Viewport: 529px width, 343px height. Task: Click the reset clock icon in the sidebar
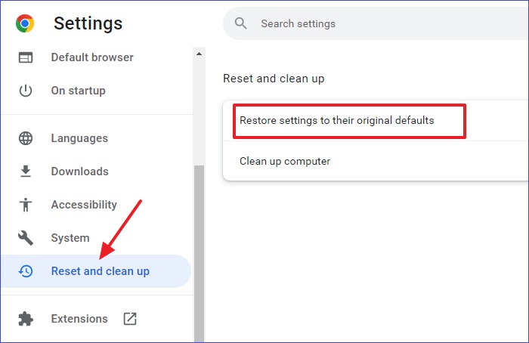(26, 271)
